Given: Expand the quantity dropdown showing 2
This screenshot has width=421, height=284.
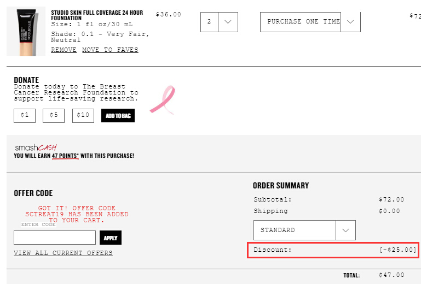Looking at the screenshot, I should pos(219,22).
